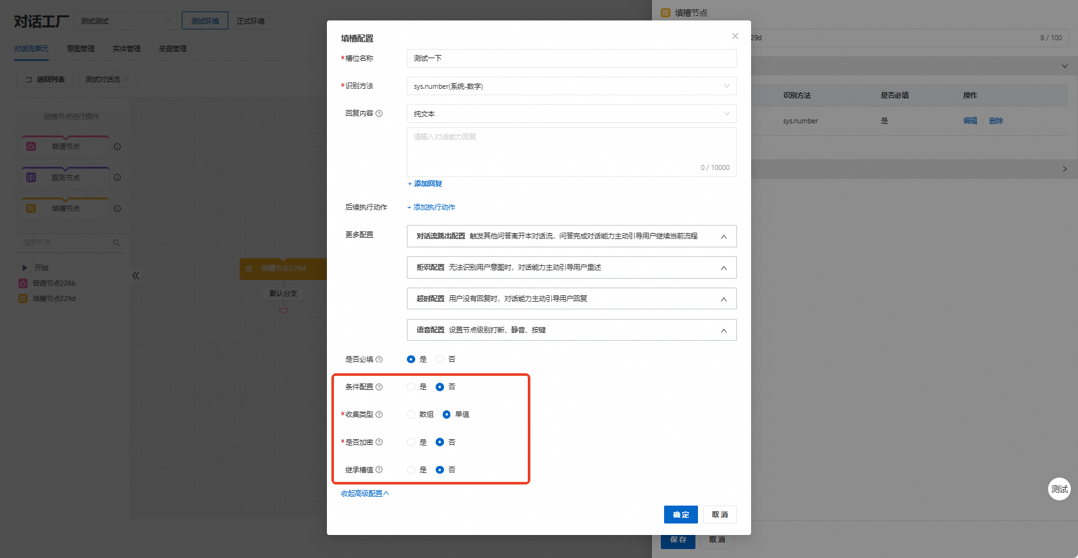The height and width of the screenshot is (558, 1078).
Task: Switch to 测试环境
Action: 205,21
